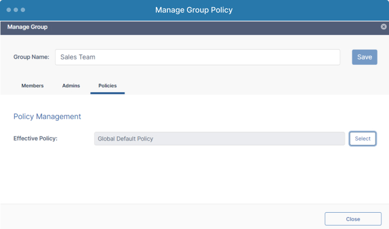Focus the Group Name text field
The height and width of the screenshot is (229, 389).
(197, 57)
